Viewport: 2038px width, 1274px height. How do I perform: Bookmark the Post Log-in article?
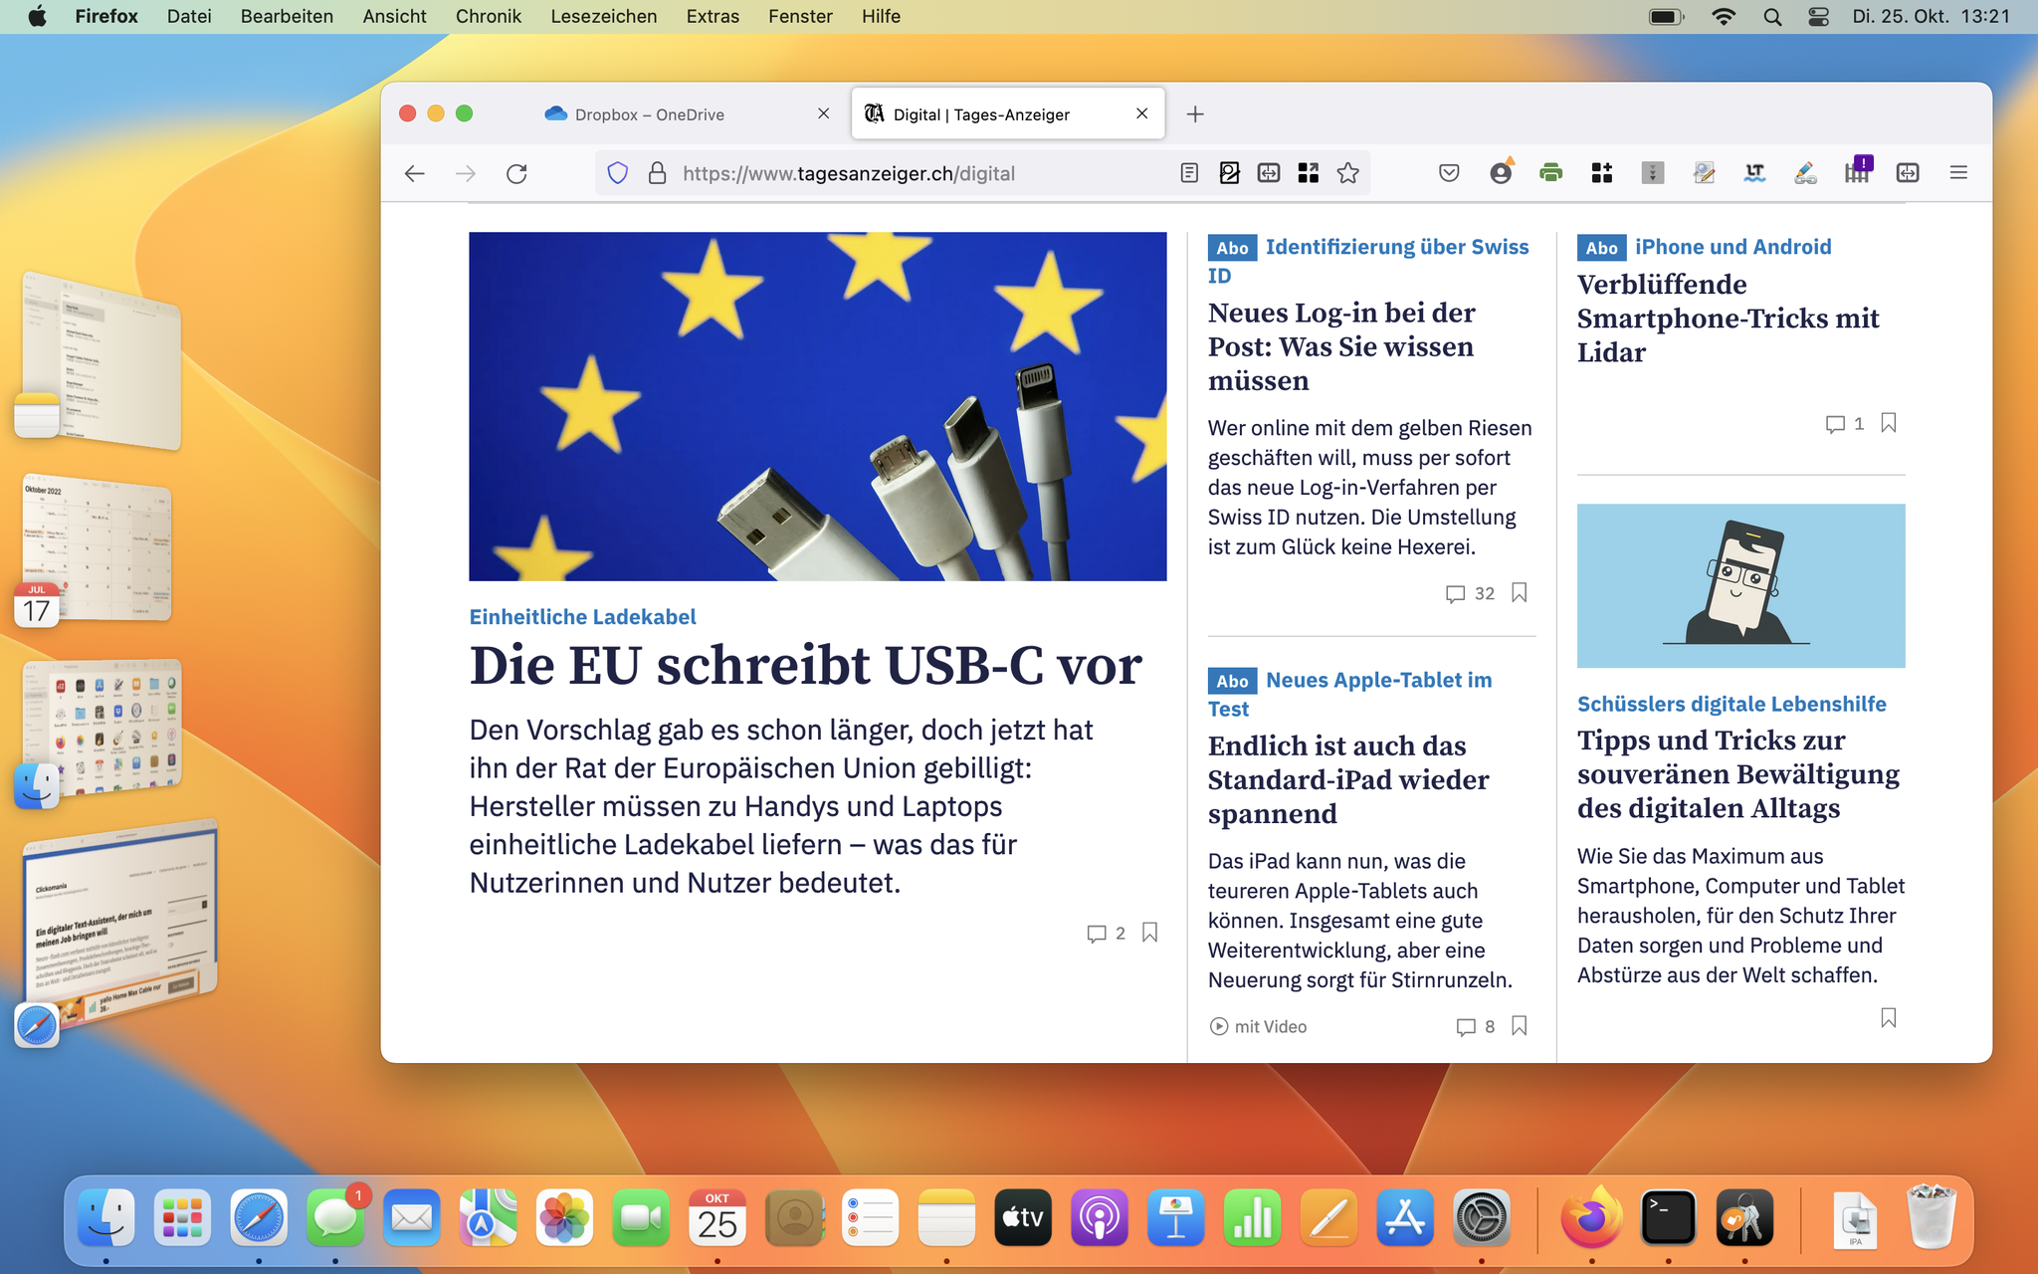[x=1519, y=593]
